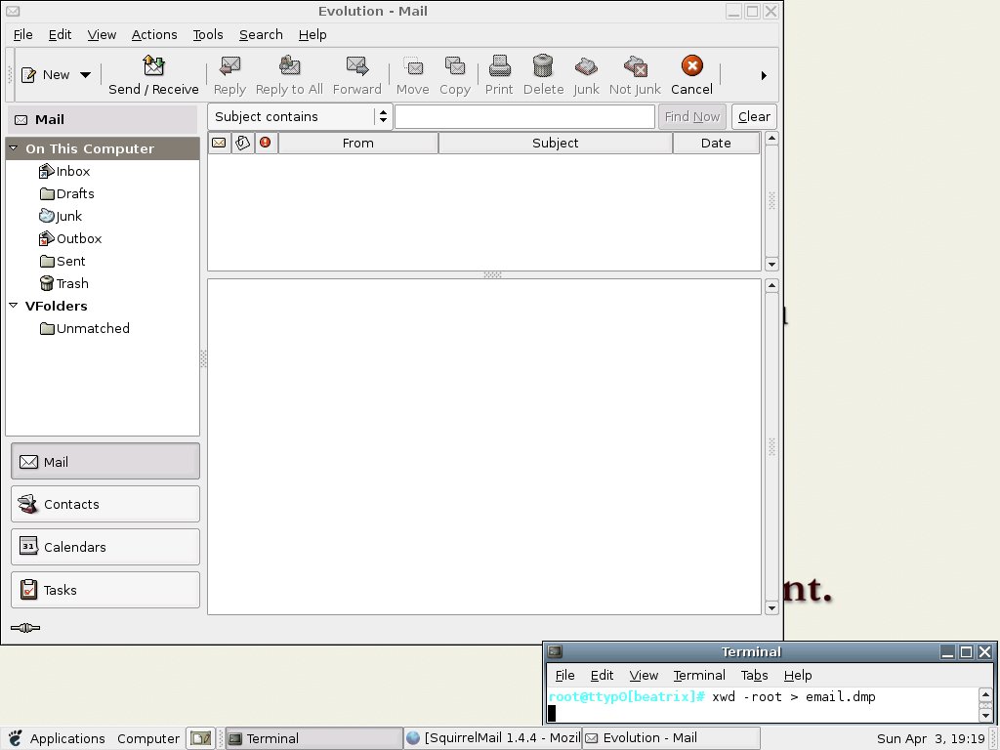
Task: Click the Evolution window menu icon in titlebar
Action: [x=12, y=11]
